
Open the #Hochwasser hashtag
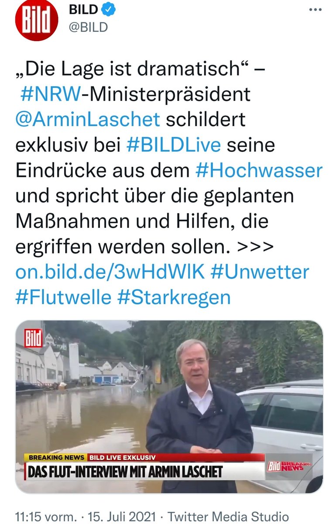(259, 170)
